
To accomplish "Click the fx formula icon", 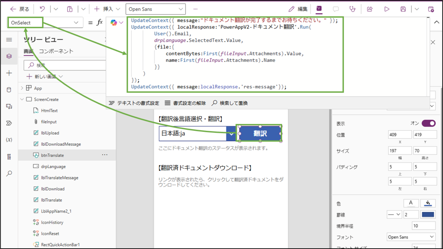I will click(x=99, y=23).
